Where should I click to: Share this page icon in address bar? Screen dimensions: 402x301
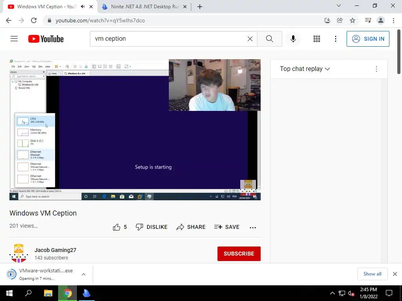[340, 20]
